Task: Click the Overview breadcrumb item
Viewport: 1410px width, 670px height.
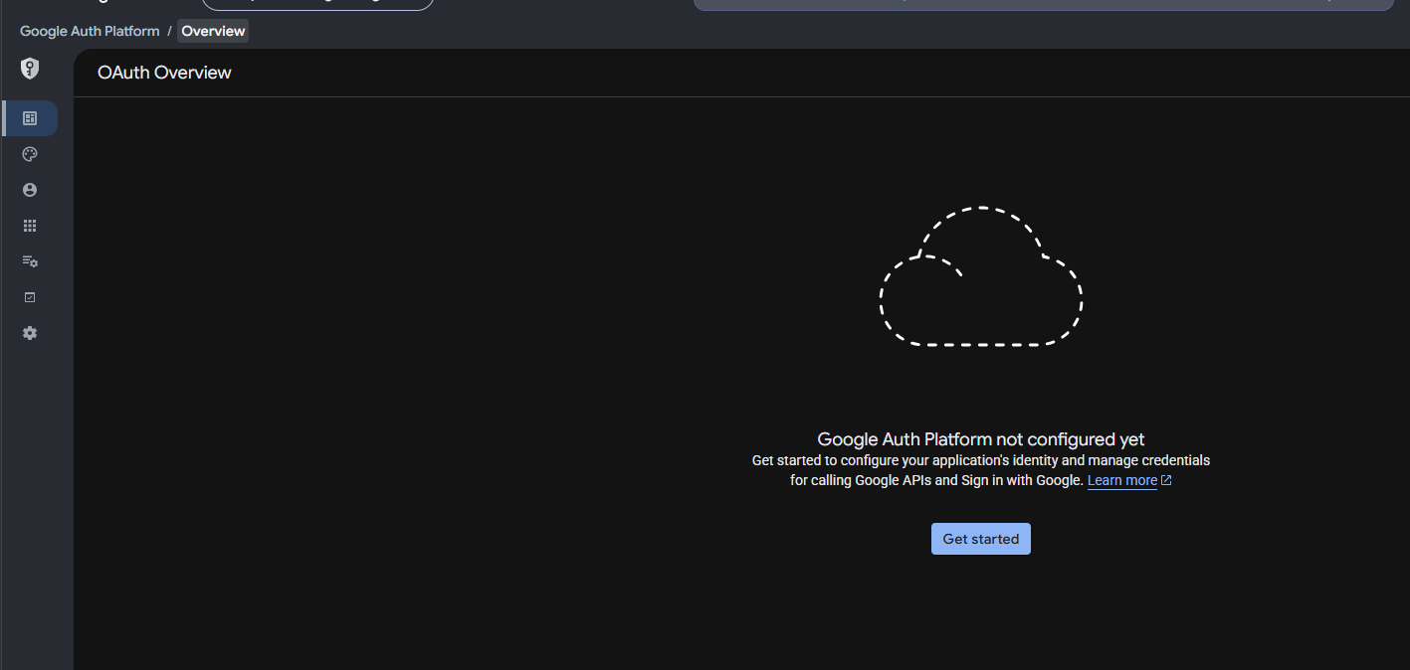Action: click(213, 31)
